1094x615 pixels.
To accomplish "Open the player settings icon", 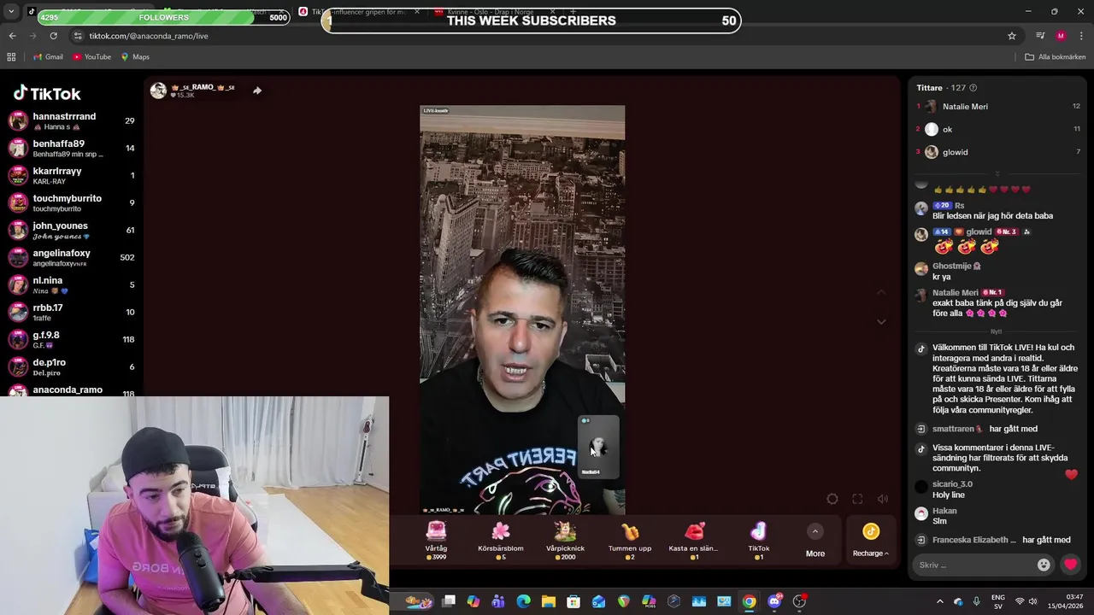I will (832, 499).
